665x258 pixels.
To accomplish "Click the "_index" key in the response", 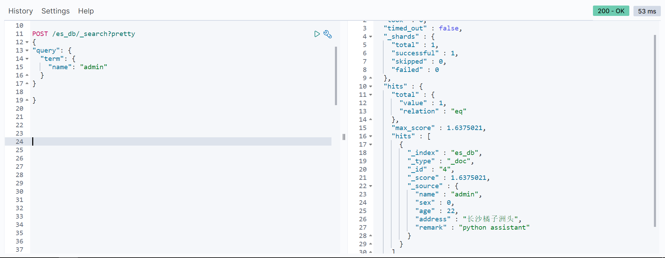I will click(x=423, y=153).
